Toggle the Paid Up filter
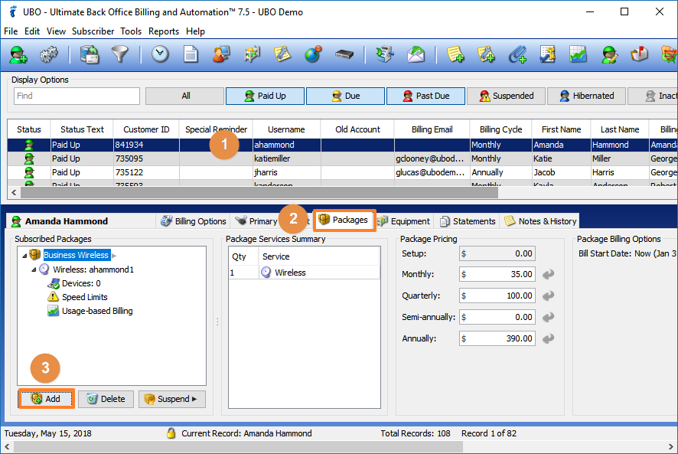 [x=265, y=96]
